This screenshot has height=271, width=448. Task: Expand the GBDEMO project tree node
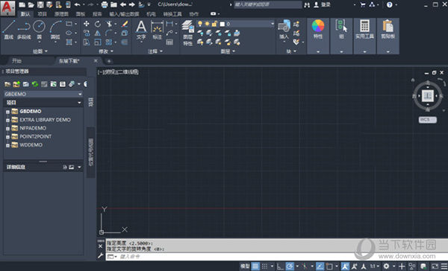click(x=7, y=112)
